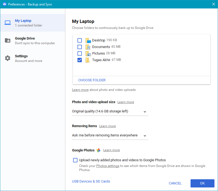Click "Don't sync to this computer" text

pyautogui.click(x=35, y=43)
